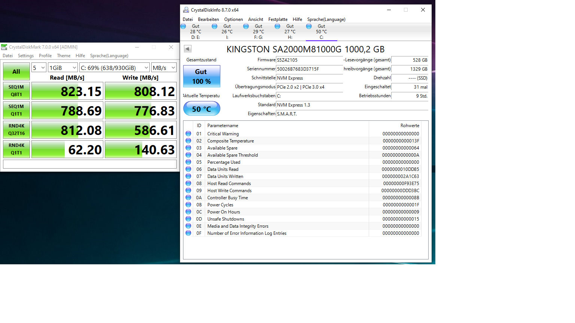Click the Seriennummer field value
This screenshot has width=575, height=323.
tap(309, 69)
